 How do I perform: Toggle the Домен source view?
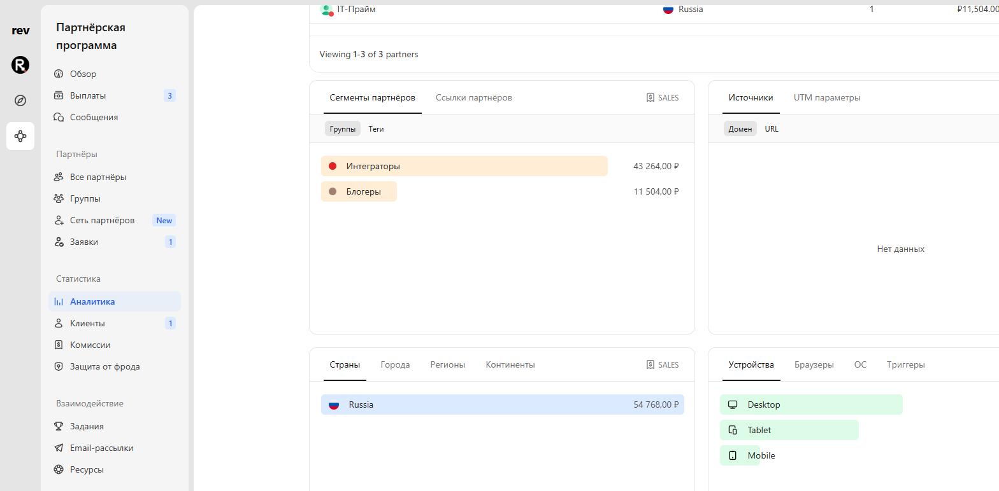(x=740, y=128)
